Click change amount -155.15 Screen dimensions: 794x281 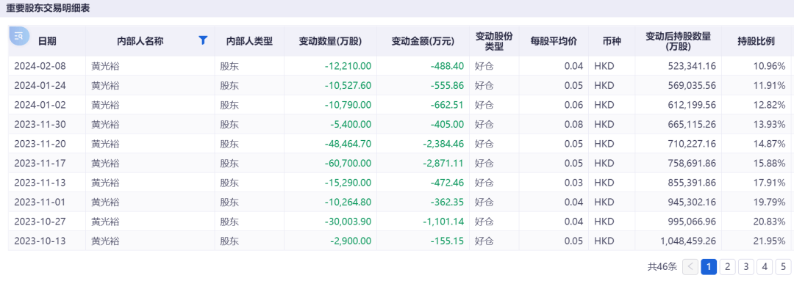point(447,241)
